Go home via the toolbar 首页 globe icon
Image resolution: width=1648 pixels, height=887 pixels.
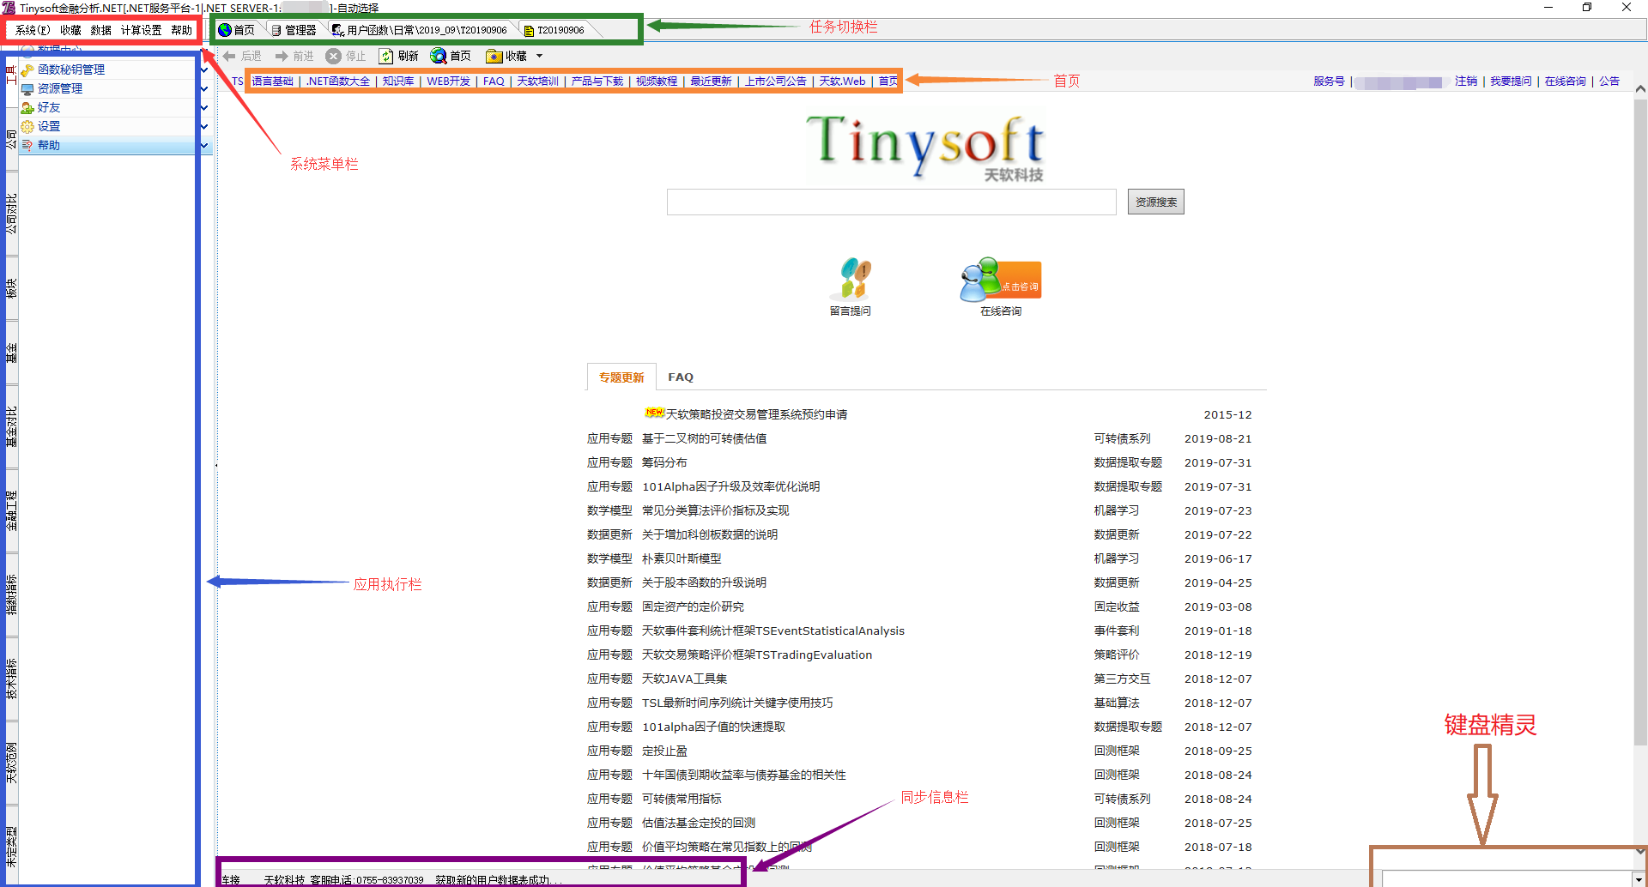tap(439, 56)
